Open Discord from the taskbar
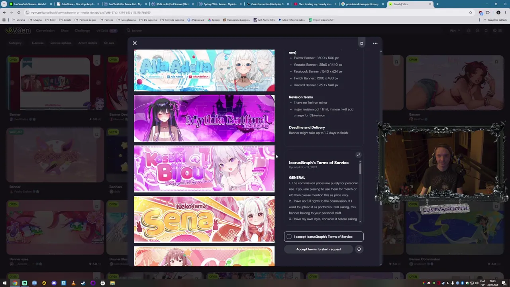Viewport: 510px width, 287px height. click(x=54, y=283)
